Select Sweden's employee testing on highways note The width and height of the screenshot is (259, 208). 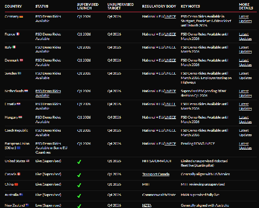(x=206, y=78)
